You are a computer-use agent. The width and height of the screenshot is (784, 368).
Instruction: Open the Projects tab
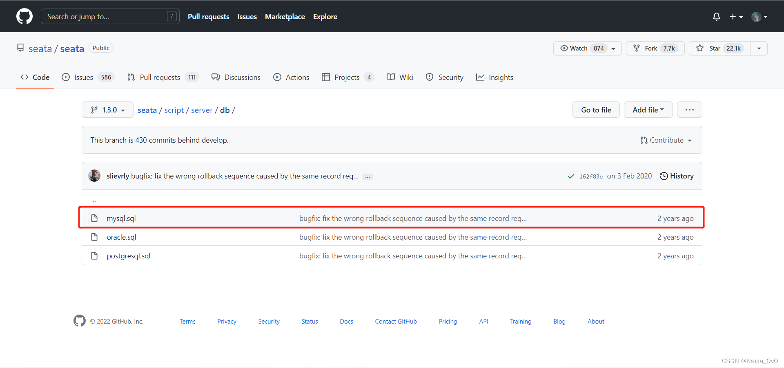(x=347, y=77)
